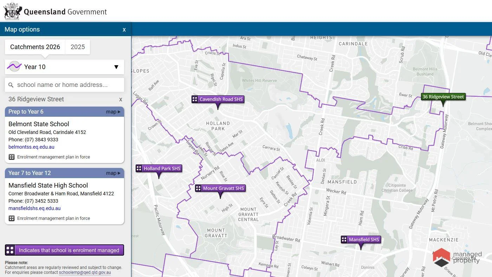
Task: Switch to the 2025 catchments tab
Action: (x=78, y=47)
